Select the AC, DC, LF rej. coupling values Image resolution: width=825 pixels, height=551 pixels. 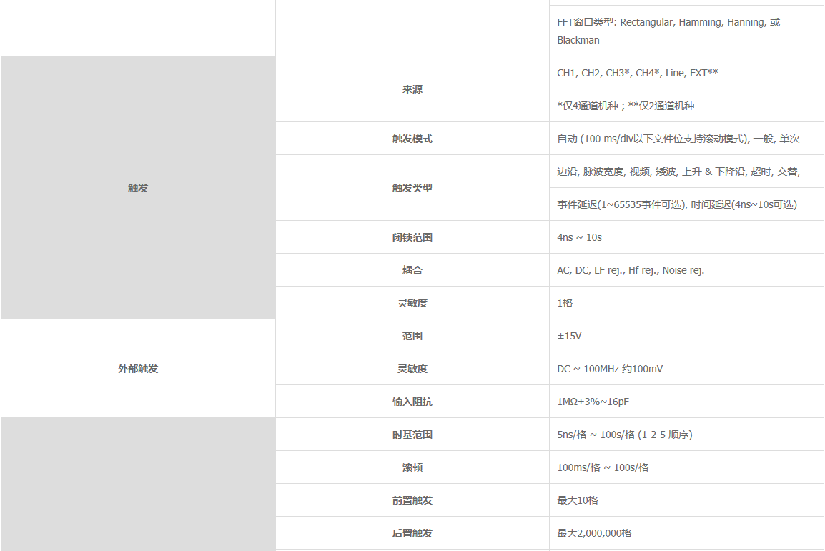tap(631, 270)
